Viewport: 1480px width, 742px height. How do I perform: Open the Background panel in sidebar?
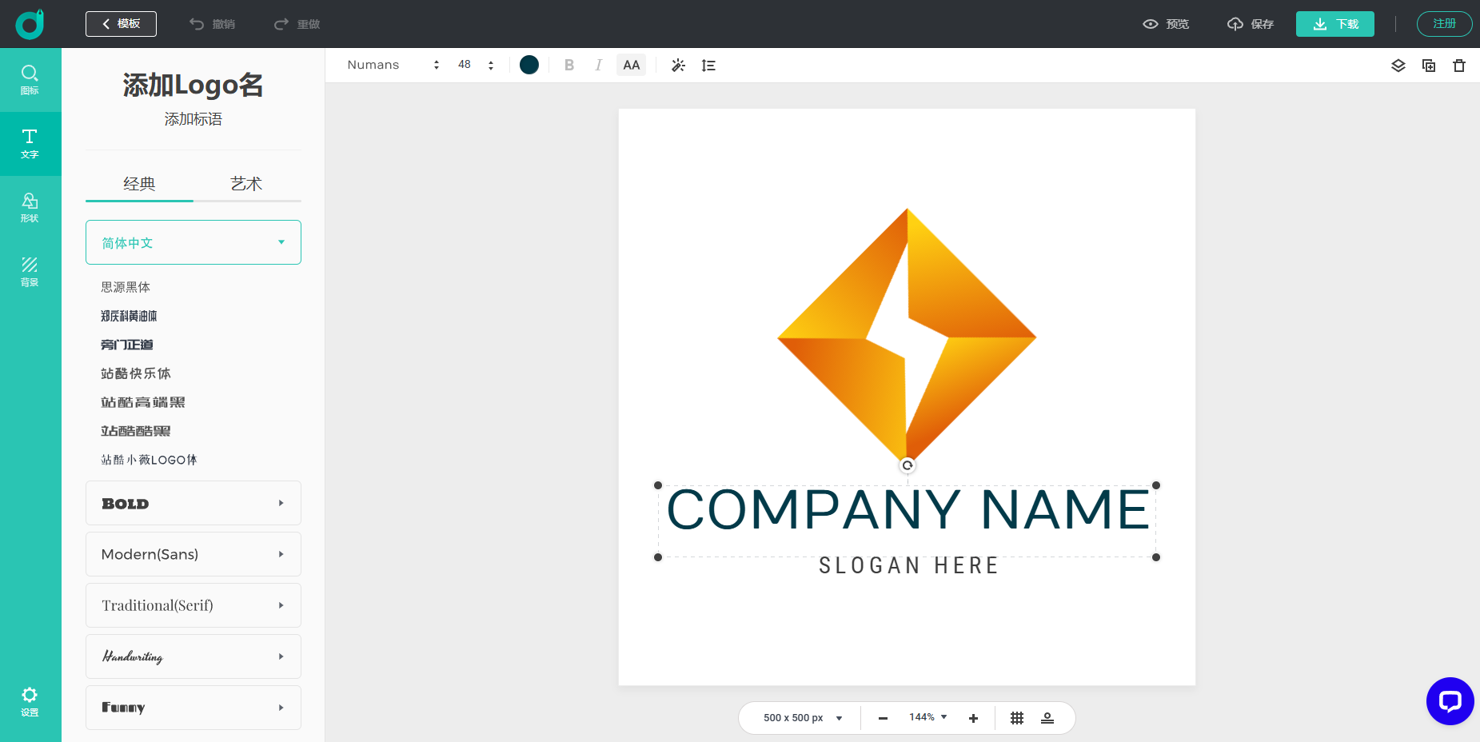(30, 271)
